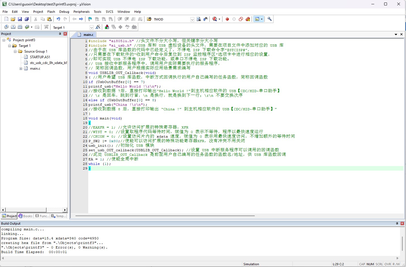Viewport: 406px width, 267px height.
Task: Toggle auto-hide pin on the Project panel
Action: tap(60, 34)
